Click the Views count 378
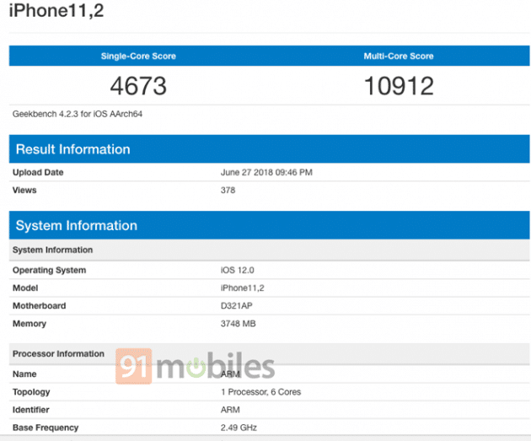This screenshot has width=531, height=441. 228,191
